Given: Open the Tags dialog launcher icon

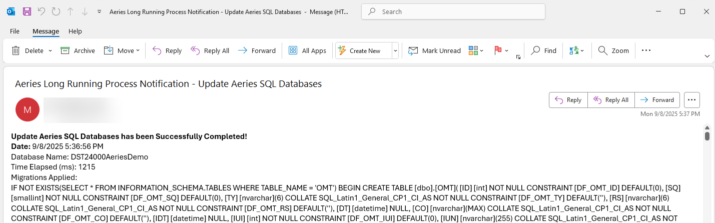Looking at the screenshot, I should [x=518, y=57].
